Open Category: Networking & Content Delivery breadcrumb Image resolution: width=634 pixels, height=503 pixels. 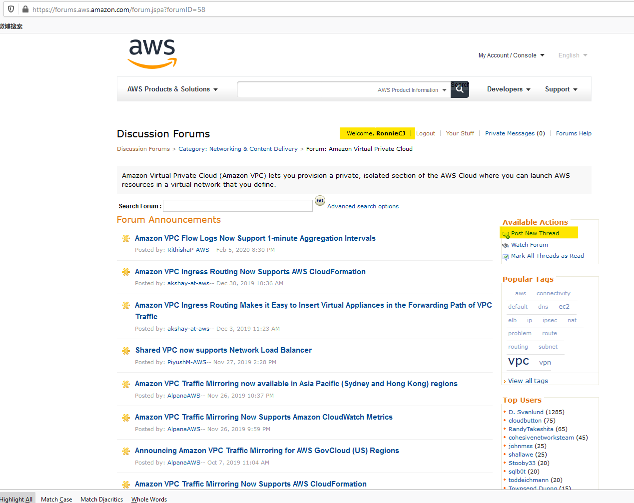coord(238,149)
